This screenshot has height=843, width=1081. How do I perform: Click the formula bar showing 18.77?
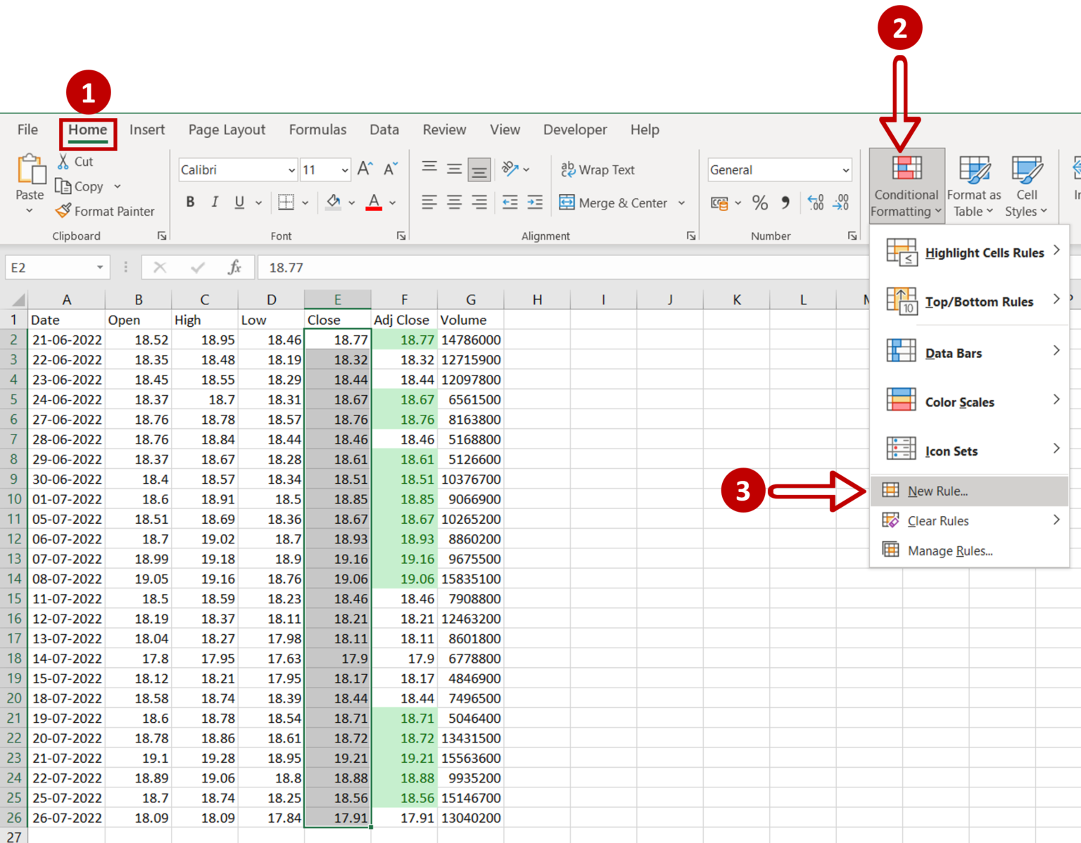(x=563, y=267)
